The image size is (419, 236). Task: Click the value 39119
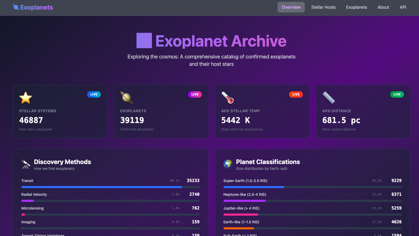[132, 120]
